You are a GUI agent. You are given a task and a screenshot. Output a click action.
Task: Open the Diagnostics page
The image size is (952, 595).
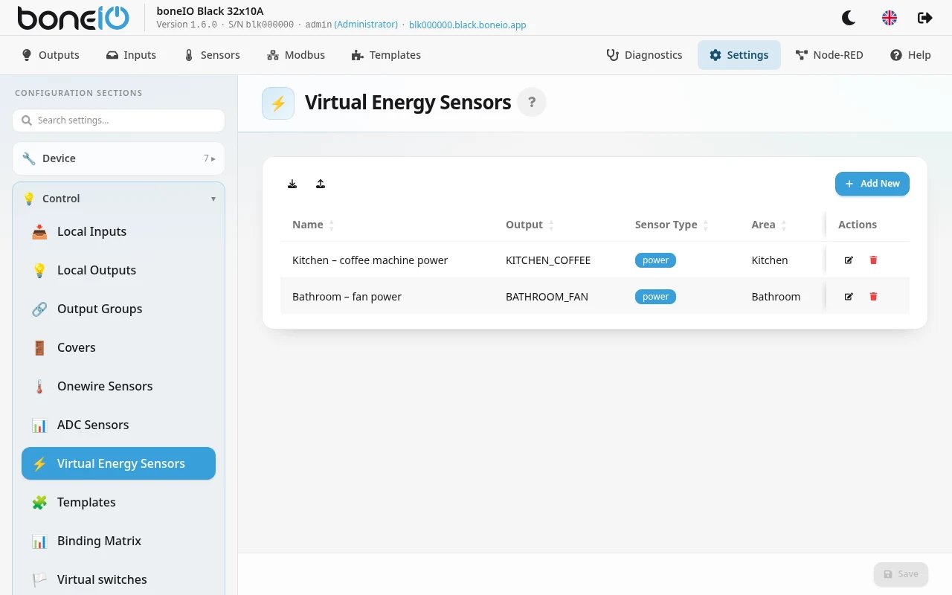[645, 55]
